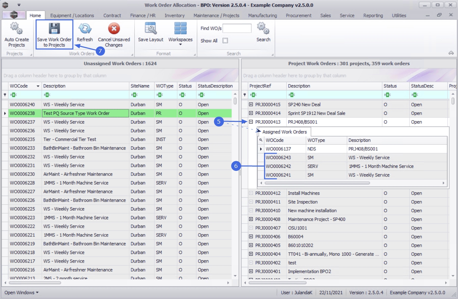Click the application logo in ribbon

pos(14,15)
